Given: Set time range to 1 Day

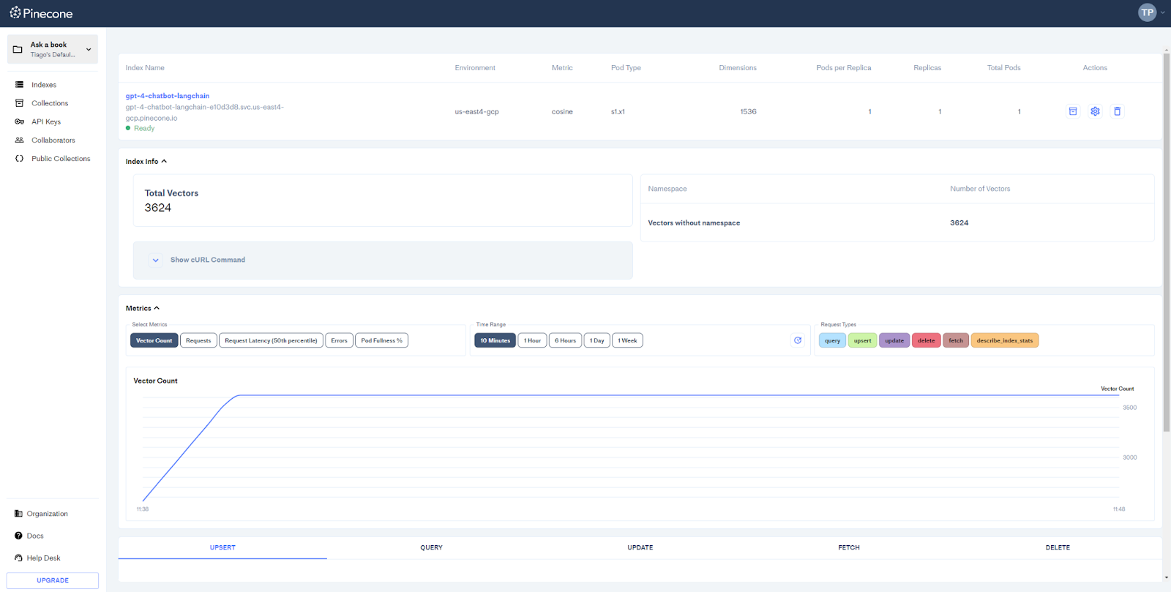Looking at the screenshot, I should [597, 340].
